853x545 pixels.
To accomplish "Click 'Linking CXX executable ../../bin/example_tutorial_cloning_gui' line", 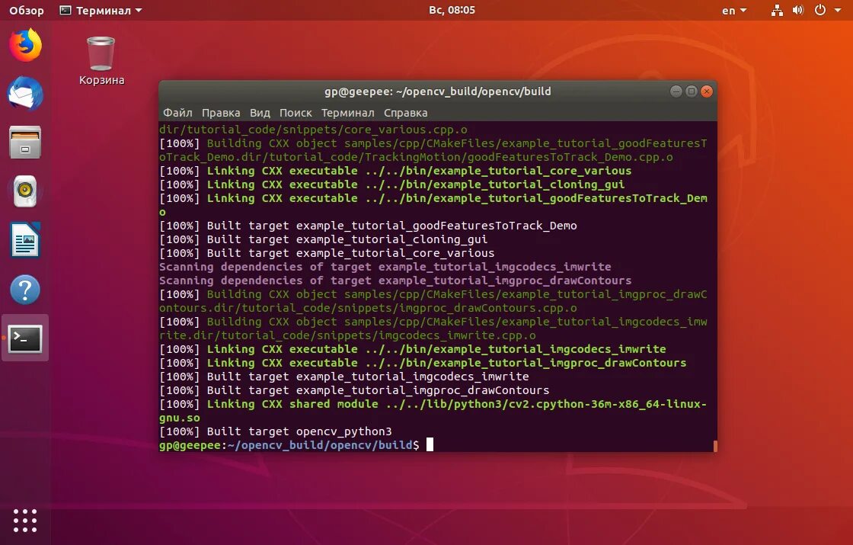I will [391, 184].
